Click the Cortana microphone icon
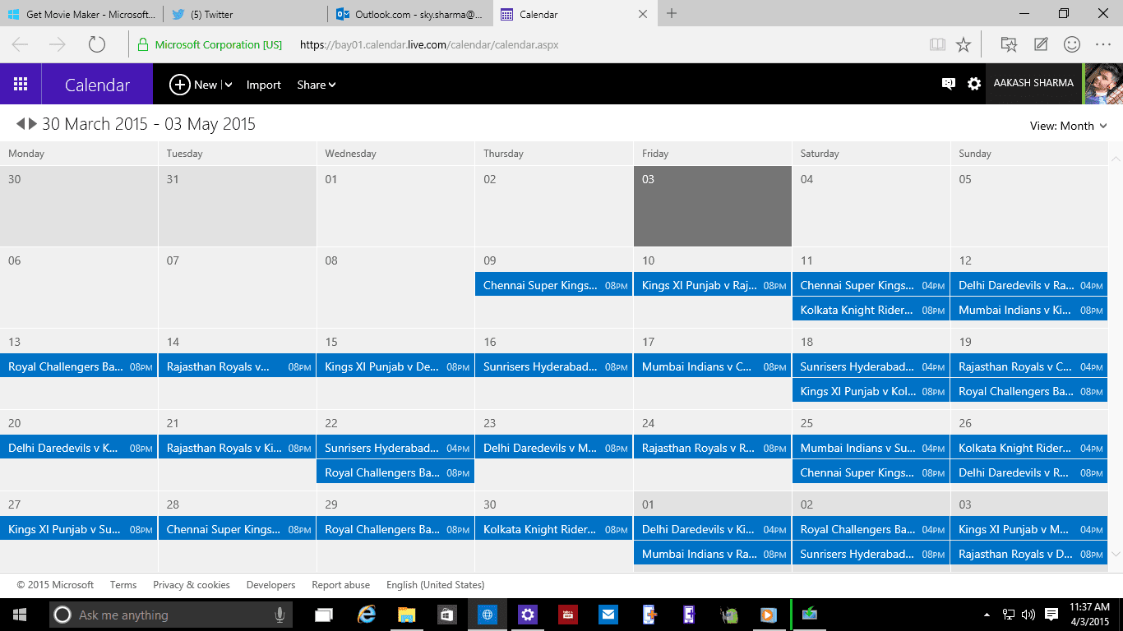Screen dimensions: 1123x631 point(280,615)
